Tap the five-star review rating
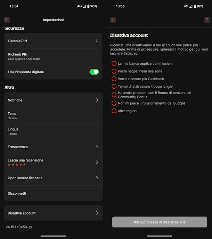The height and width of the screenshot is (239, 212). [x=17, y=165]
